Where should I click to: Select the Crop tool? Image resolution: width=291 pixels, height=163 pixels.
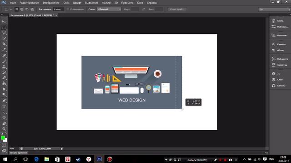4,44
